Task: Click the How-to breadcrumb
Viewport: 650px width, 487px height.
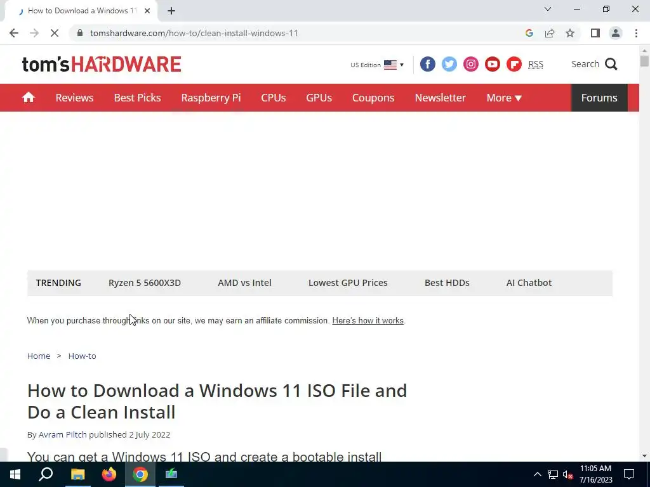Action: 82,356
